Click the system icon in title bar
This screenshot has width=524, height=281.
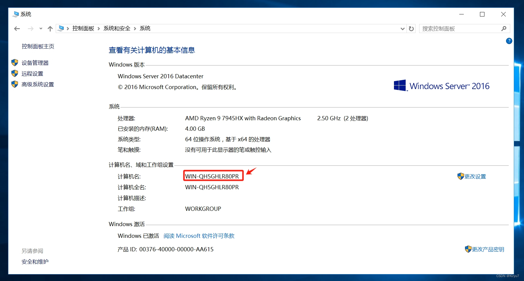[16, 14]
